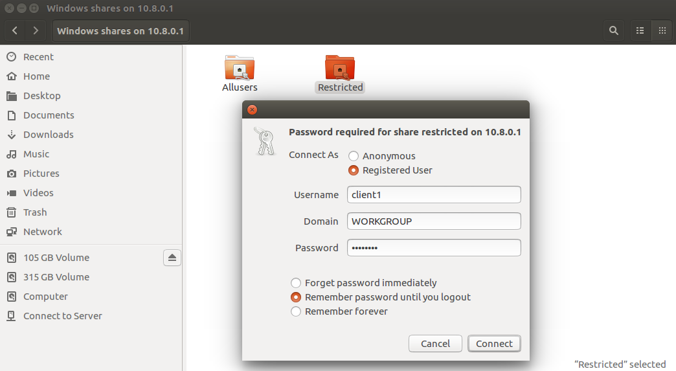Click the Password input field
676x371 pixels.
click(x=434, y=248)
